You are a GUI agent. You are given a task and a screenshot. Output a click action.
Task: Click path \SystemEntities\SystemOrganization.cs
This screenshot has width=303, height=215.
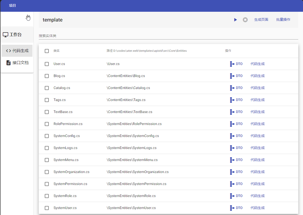click(x=138, y=172)
